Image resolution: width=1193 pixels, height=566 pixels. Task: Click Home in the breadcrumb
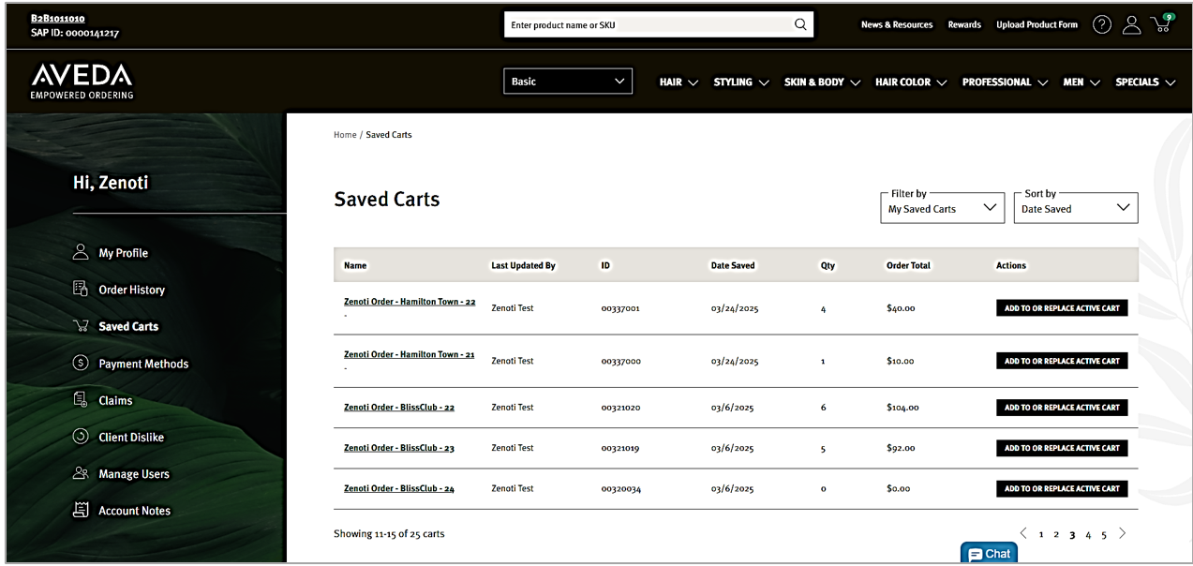coord(345,135)
